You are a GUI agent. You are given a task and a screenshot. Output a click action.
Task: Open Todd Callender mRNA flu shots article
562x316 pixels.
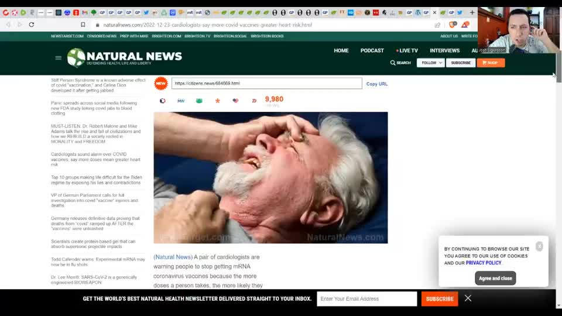click(x=98, y=262)
